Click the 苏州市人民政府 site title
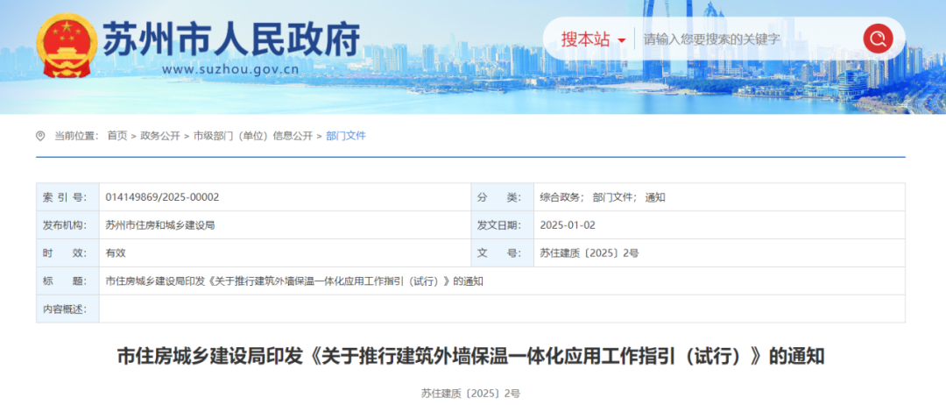The height and width of the screenshot is (405, 946). point(231,36)
